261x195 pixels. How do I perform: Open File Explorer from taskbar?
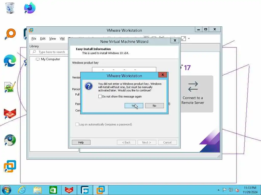pyautogui.click(x=38, y=190)
